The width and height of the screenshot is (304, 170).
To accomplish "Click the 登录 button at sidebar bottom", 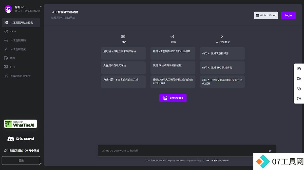I will (21, 160).
